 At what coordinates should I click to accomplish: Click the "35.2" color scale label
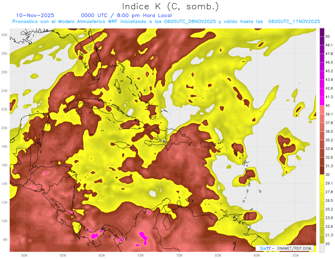coord(329,140)
